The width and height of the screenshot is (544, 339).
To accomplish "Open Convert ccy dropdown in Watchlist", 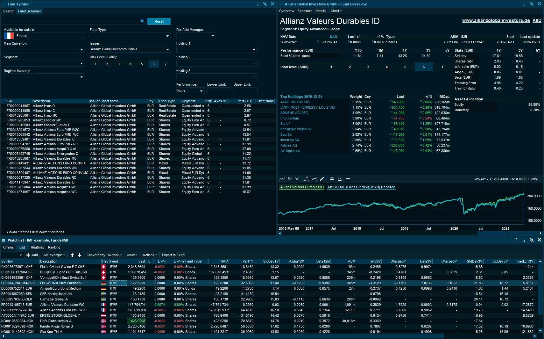I will [104, 255].
